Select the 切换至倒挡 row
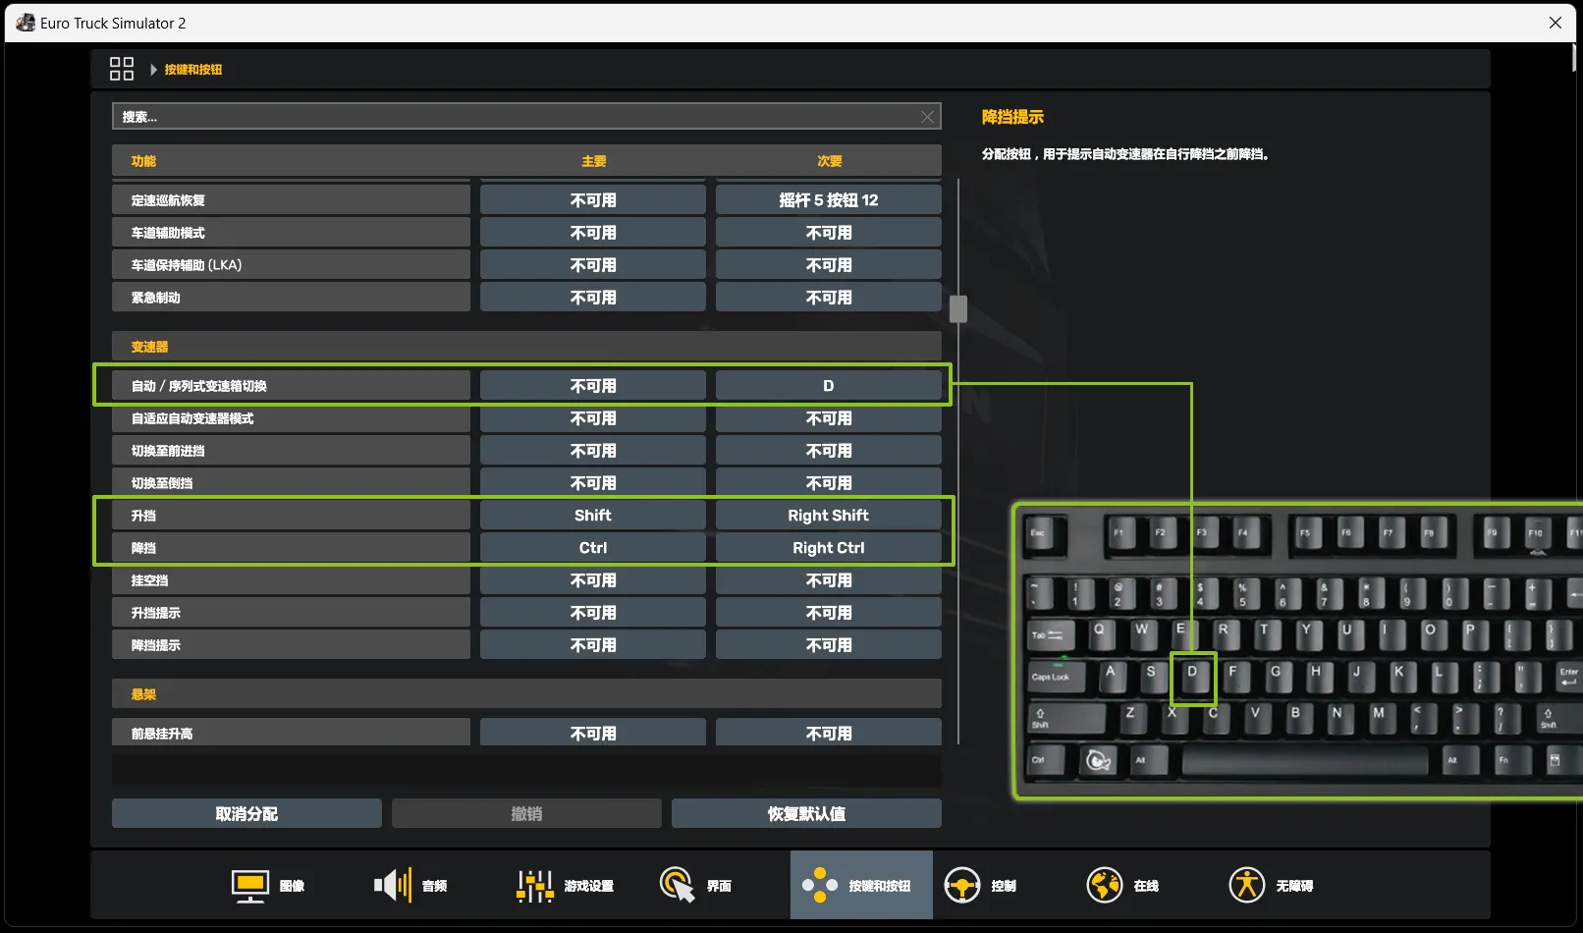This screenshot has width=1583, height=933. coord(291,483)
